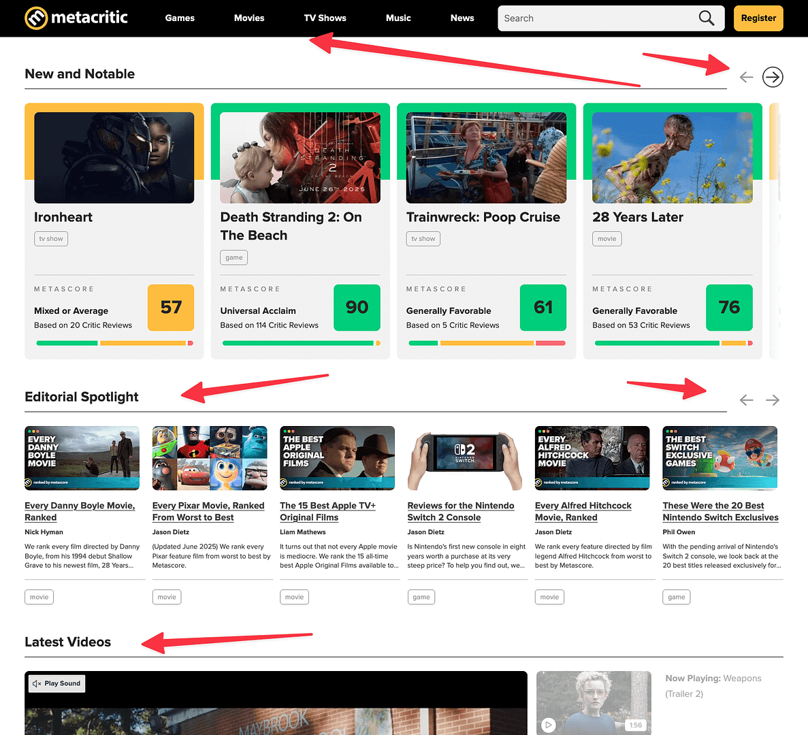808x735 pixels.
Task: Open the Movies menu
Action: click(249, 18)
